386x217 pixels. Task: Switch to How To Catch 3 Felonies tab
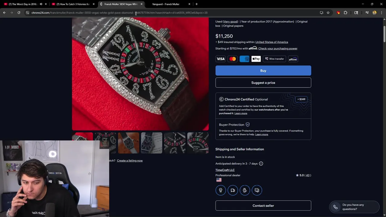click(x=72, y=4)
